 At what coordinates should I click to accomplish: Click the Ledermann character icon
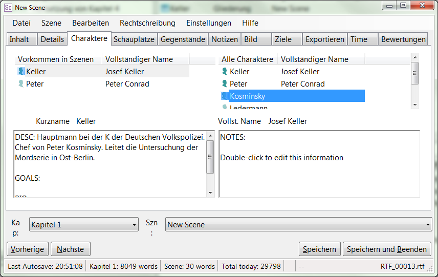point(225,107)
